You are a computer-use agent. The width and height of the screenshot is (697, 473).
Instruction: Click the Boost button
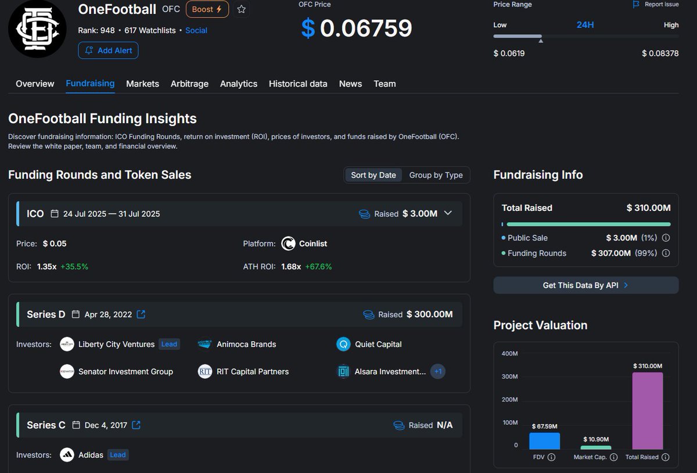(207, 9)
